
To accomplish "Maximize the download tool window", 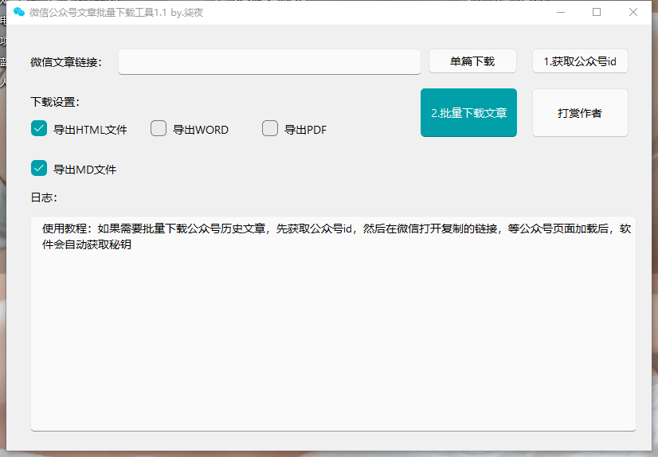I will 597,12.
